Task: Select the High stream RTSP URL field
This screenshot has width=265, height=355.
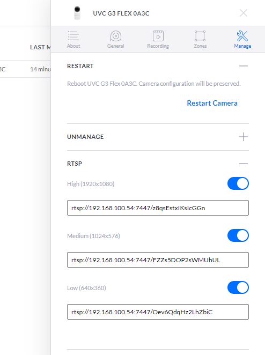Action: 158,208
